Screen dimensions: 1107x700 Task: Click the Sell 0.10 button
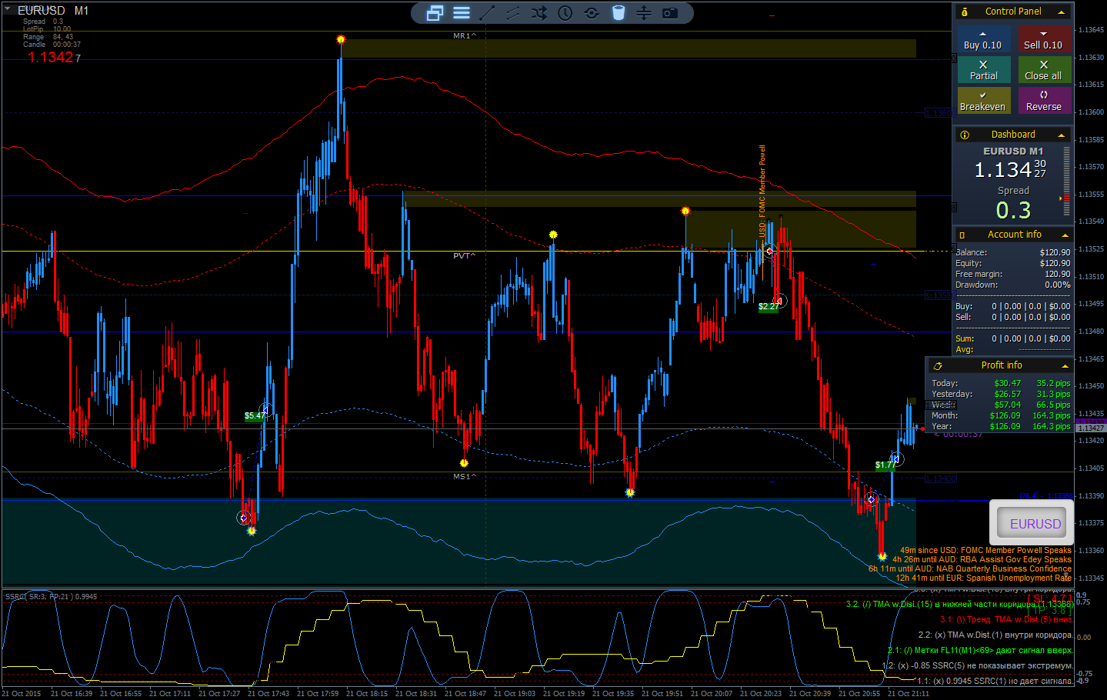click(1043, 39)
